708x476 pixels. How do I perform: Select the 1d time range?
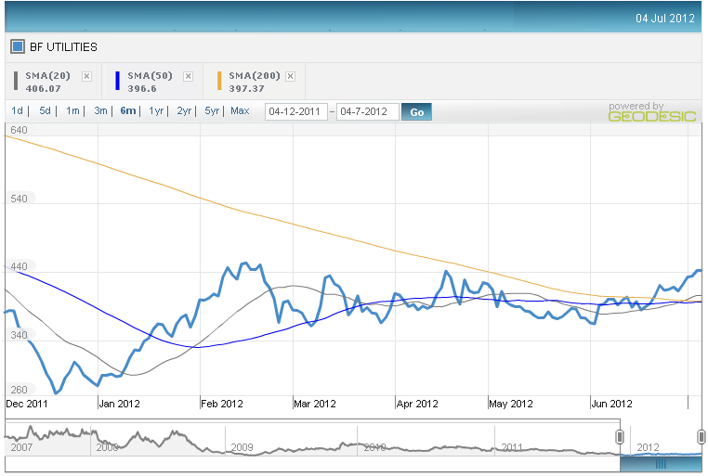coord(18,111)
